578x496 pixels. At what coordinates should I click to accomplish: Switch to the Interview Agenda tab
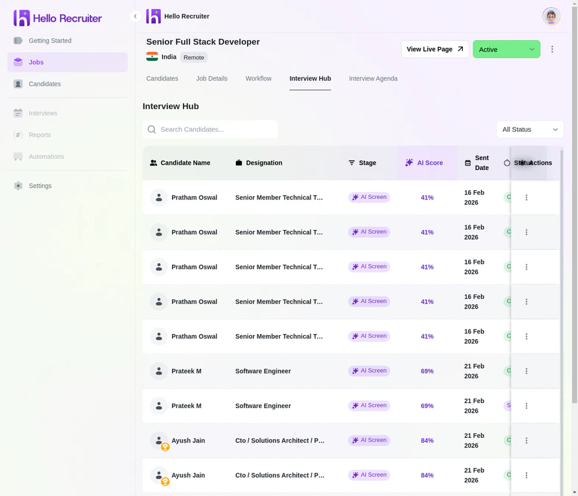click(373, 78)
